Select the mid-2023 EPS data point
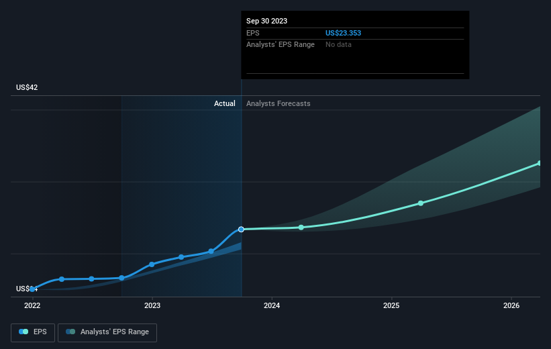Viewport: 551px width, 349px height. 181,257
